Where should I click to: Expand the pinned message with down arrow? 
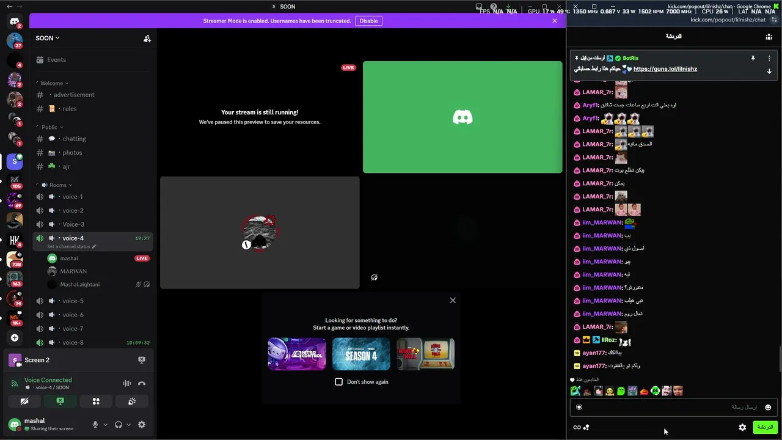coord(769,71)
